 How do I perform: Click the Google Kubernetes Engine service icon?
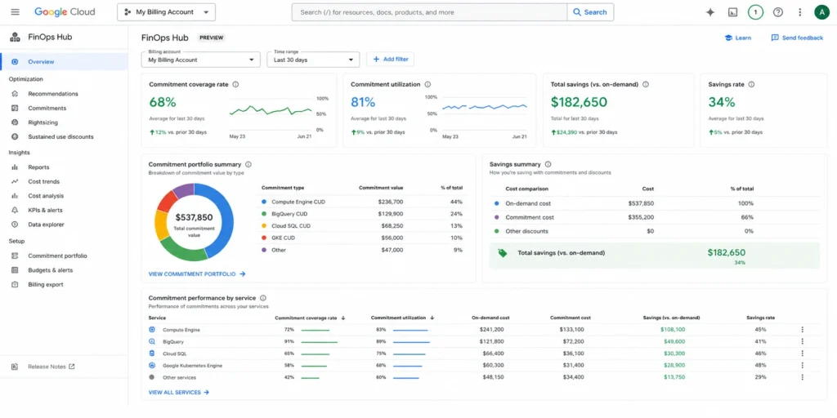click(x=151, y=365)
